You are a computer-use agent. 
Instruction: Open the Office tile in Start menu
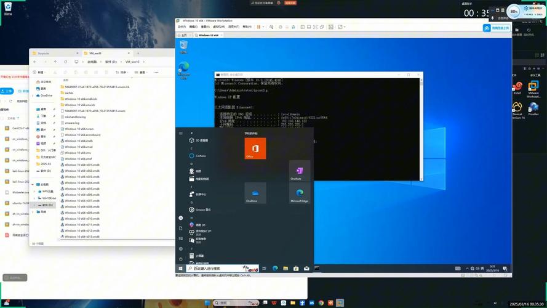(255, 148)
